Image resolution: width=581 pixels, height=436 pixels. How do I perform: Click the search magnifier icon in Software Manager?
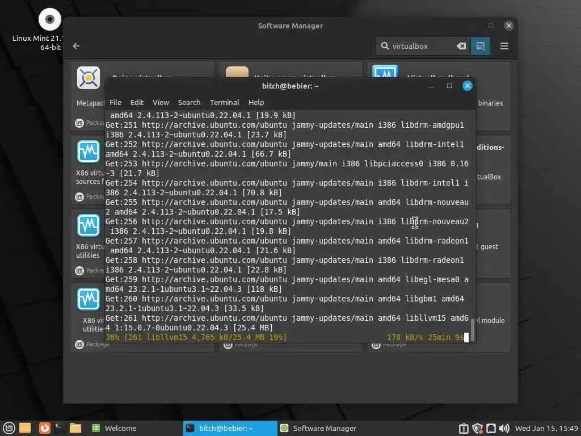[385, 46]
